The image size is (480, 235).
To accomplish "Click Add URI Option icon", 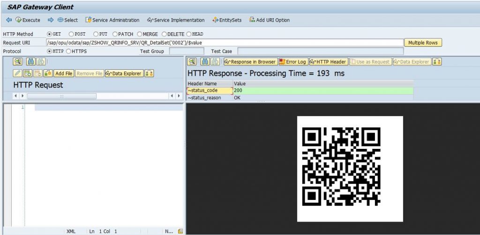I will pos(252,20).
